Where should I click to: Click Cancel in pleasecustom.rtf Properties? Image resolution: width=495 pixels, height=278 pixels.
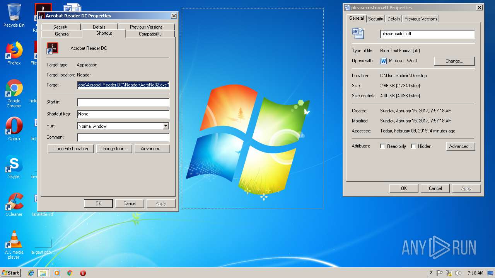435,188
